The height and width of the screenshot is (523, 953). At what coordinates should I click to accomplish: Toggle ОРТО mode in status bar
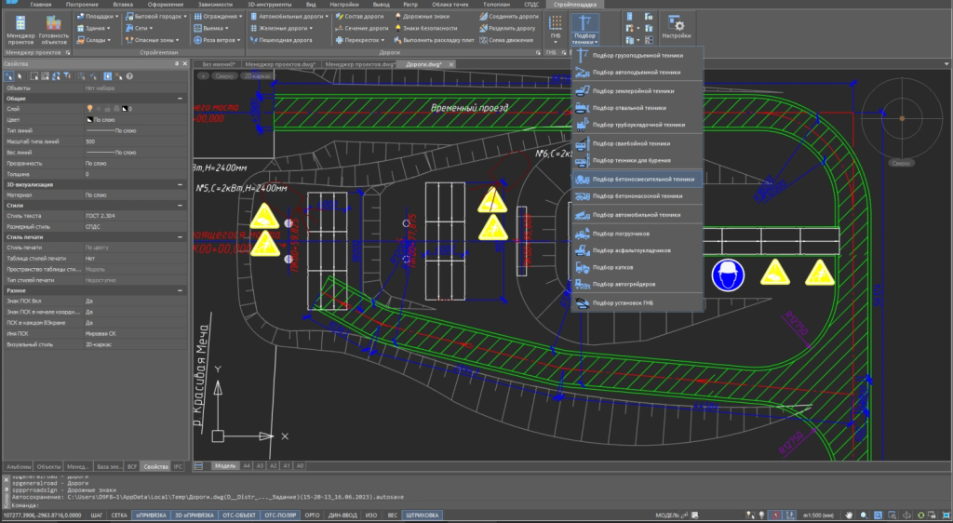click(x=312, y=514)
